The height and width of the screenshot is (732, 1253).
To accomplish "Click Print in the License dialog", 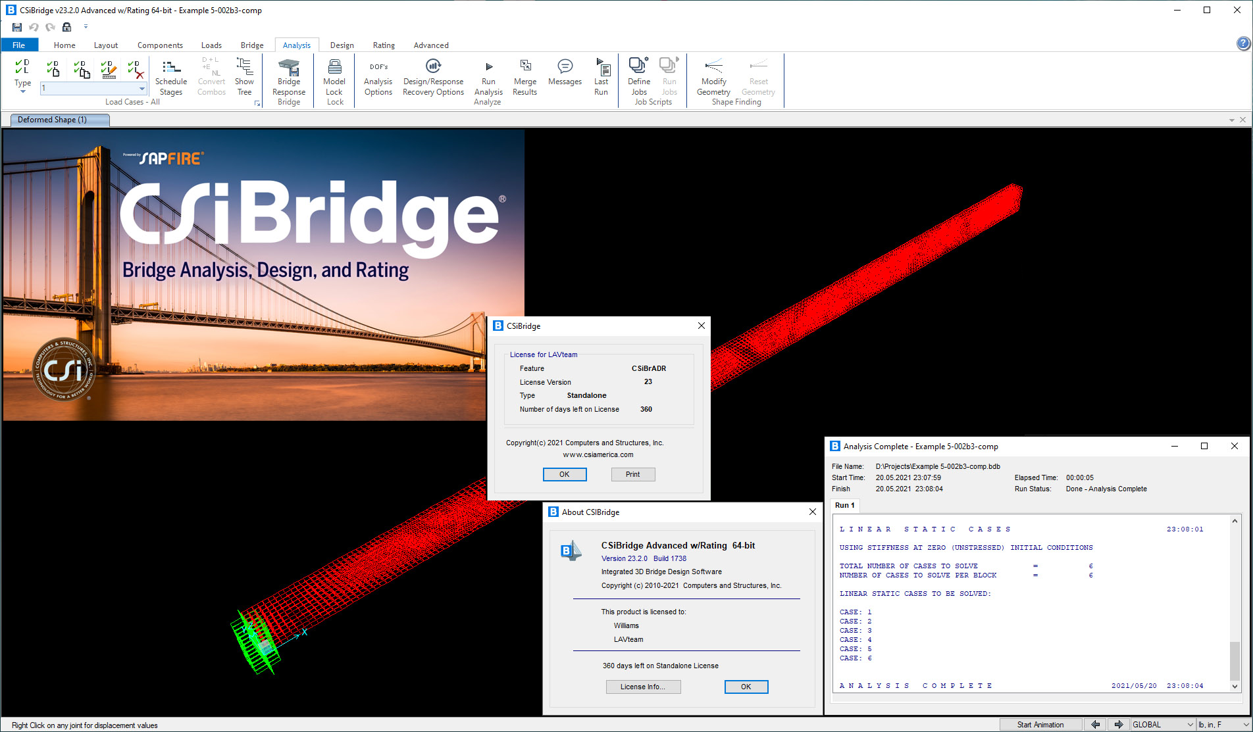I will pos(632,474).
